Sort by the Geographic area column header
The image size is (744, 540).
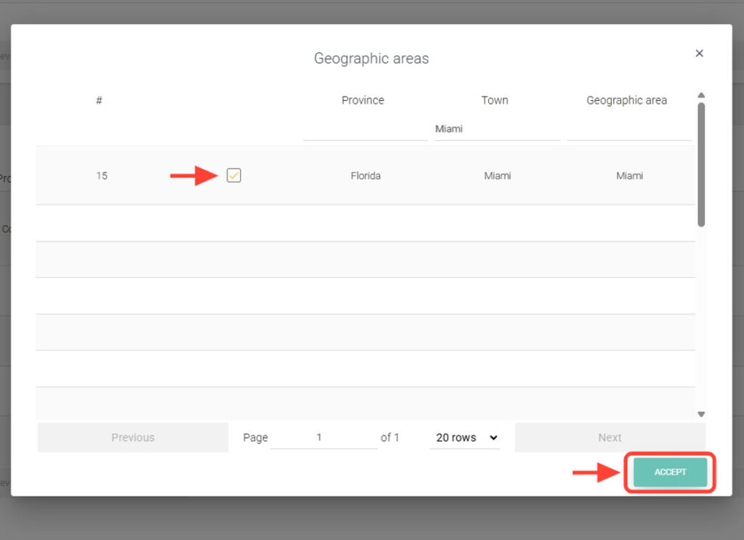coord(626,100)
